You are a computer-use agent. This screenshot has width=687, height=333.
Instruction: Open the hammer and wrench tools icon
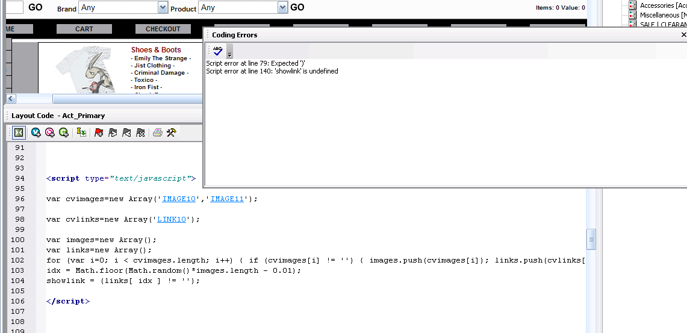click(x=171, y=132)
